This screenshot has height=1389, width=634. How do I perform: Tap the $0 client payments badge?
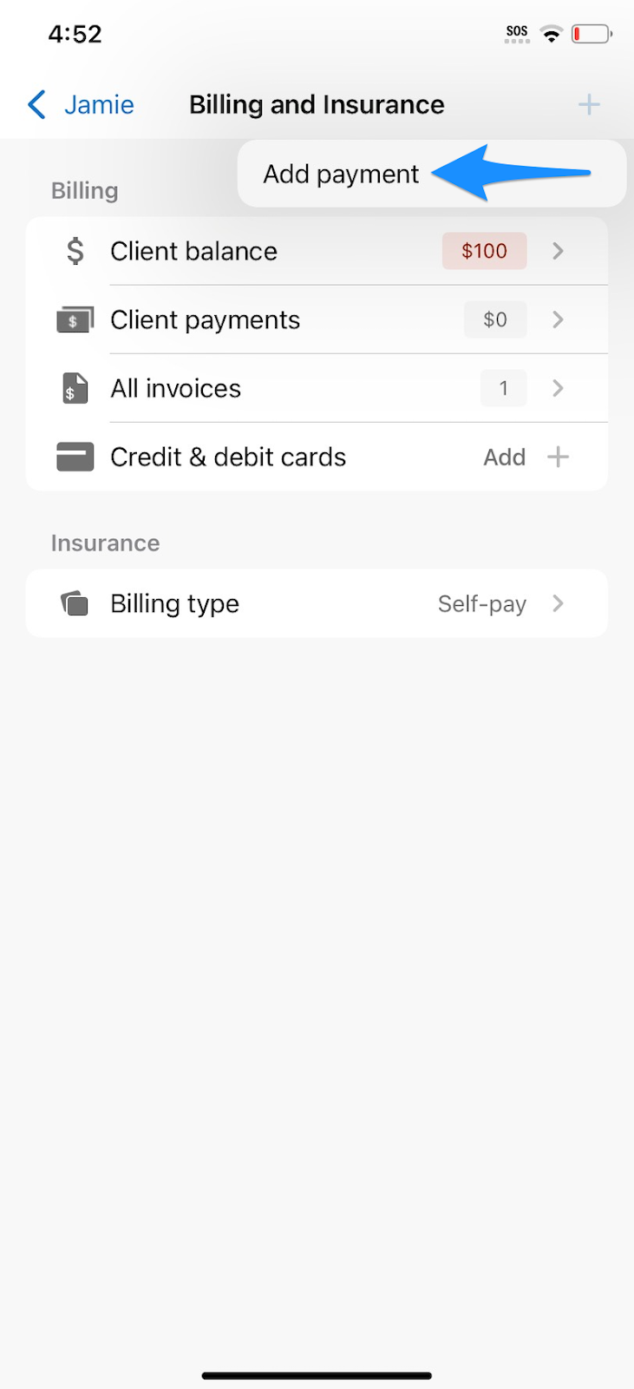point(495,319)
